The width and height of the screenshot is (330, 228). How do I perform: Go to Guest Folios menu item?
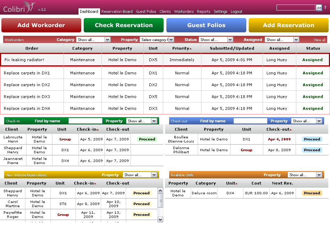pos(146,11)
